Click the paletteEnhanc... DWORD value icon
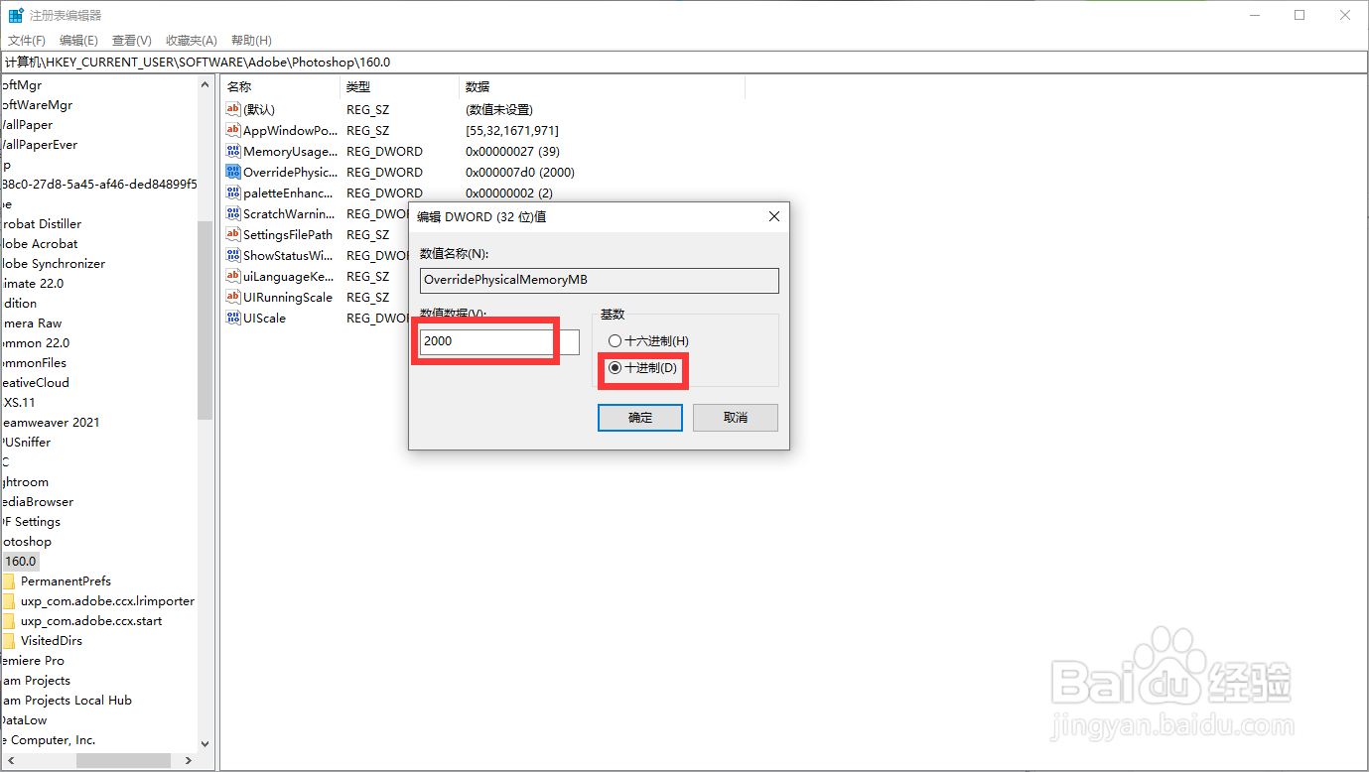Image resolution: width=1369 pixels, height=772 pixels. (233, 193)
